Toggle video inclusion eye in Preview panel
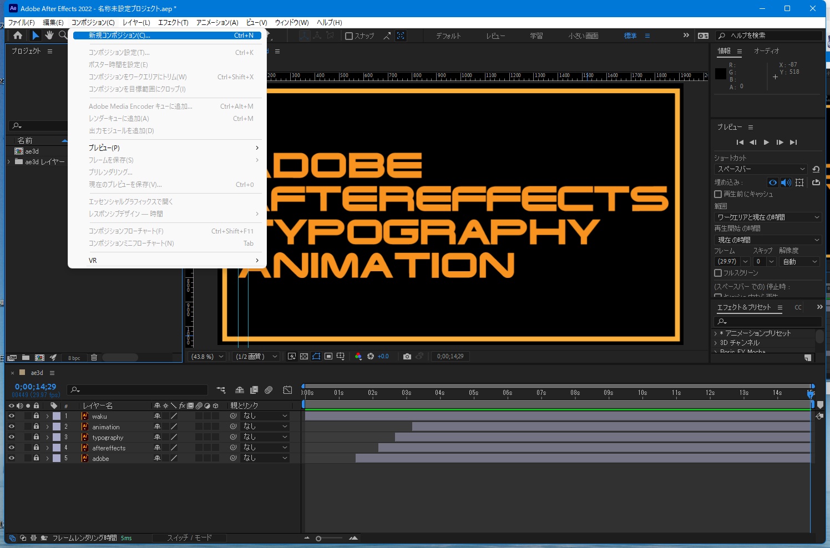This screenshot has width=830, height=548. [773, 182]
